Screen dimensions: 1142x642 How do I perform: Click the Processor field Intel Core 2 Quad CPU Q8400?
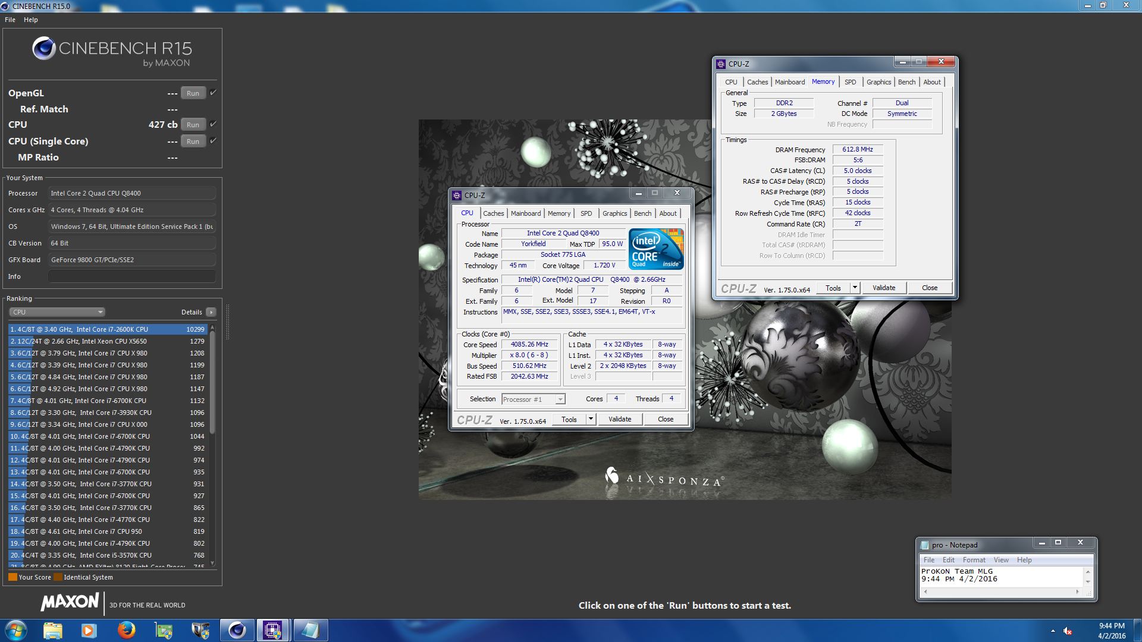pos(131,193)
